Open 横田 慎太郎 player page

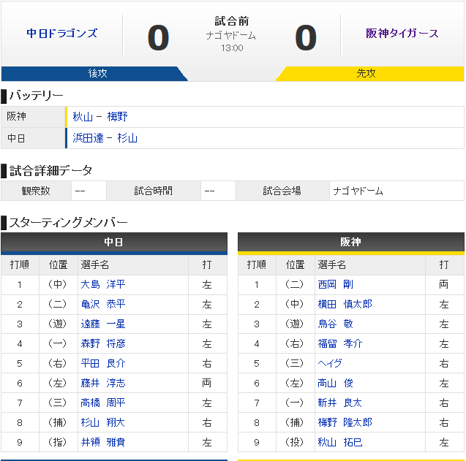(x=345, y=304)
